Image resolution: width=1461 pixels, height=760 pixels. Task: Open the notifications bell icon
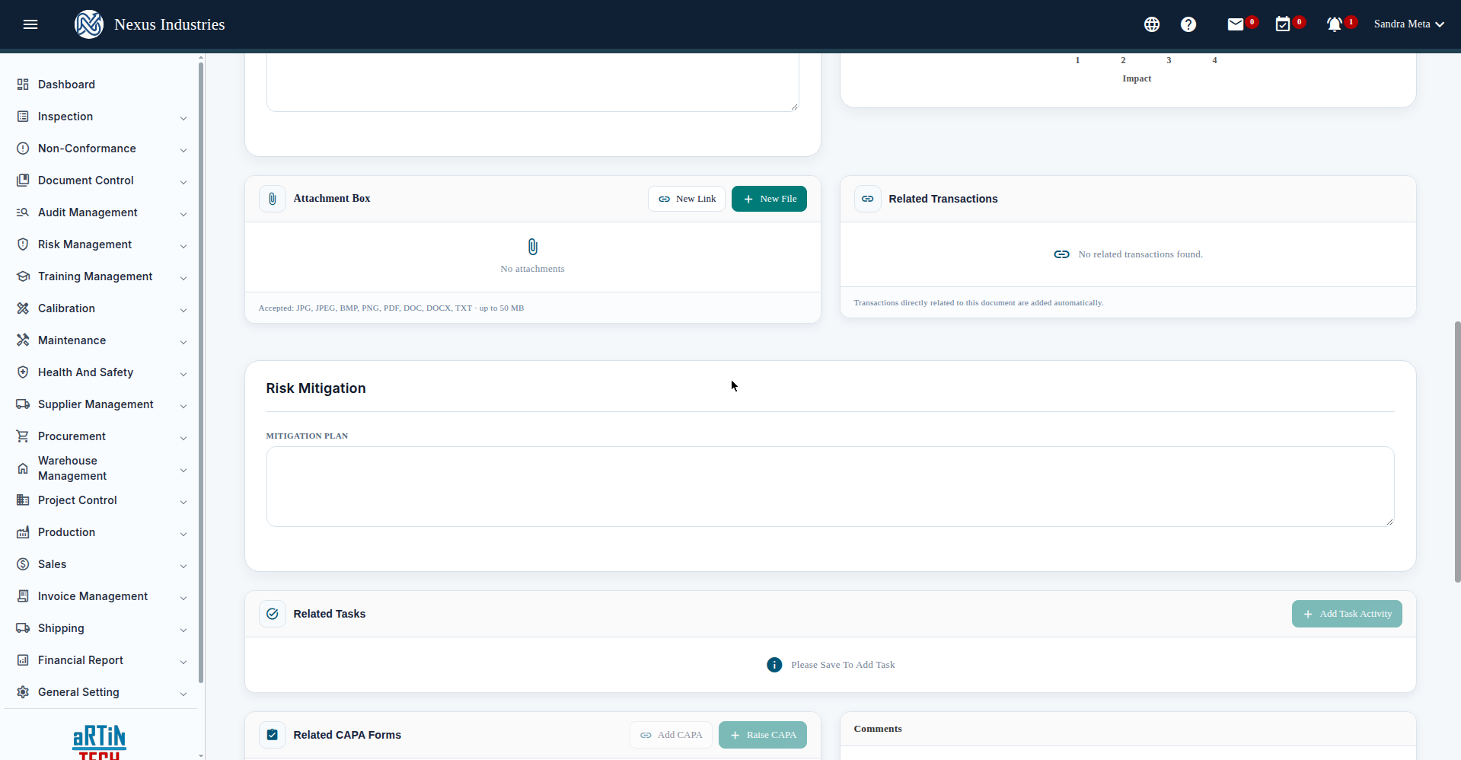(x=1335, y=24)
